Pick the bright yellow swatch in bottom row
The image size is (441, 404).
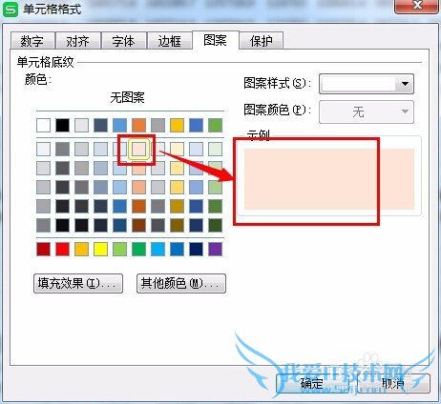100,249
